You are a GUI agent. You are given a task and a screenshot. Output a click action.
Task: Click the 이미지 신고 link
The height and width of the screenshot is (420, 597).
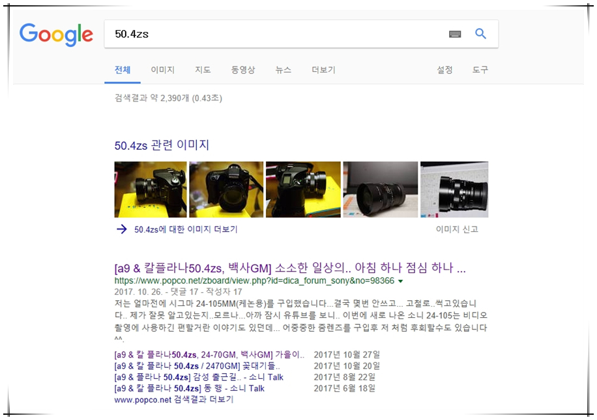pos(457,229)
